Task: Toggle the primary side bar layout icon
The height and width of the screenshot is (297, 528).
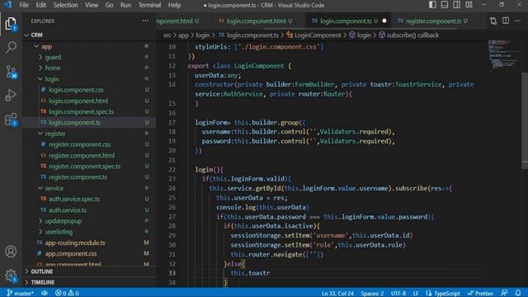Action: point(432,5)
